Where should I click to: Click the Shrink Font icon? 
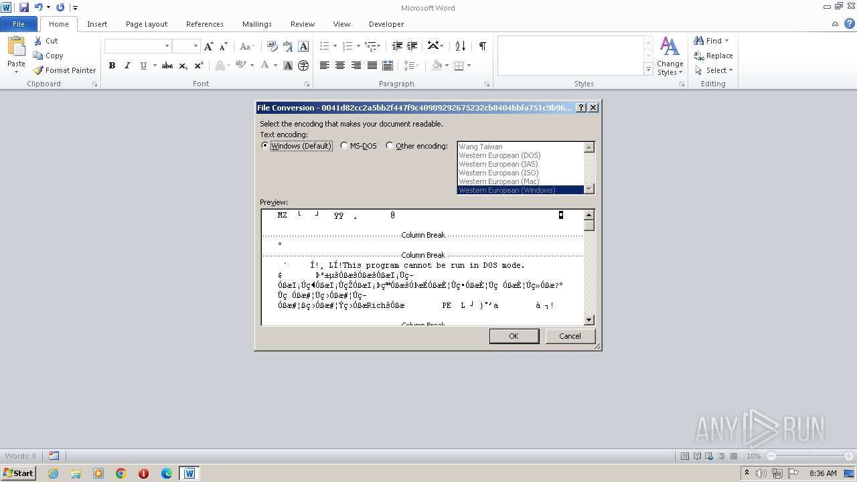(224, 46)
